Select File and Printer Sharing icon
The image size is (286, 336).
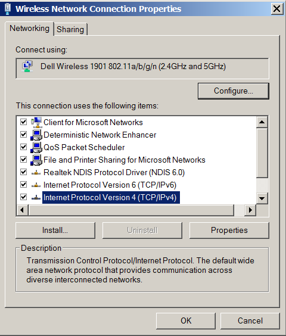(x=36, y=160)
